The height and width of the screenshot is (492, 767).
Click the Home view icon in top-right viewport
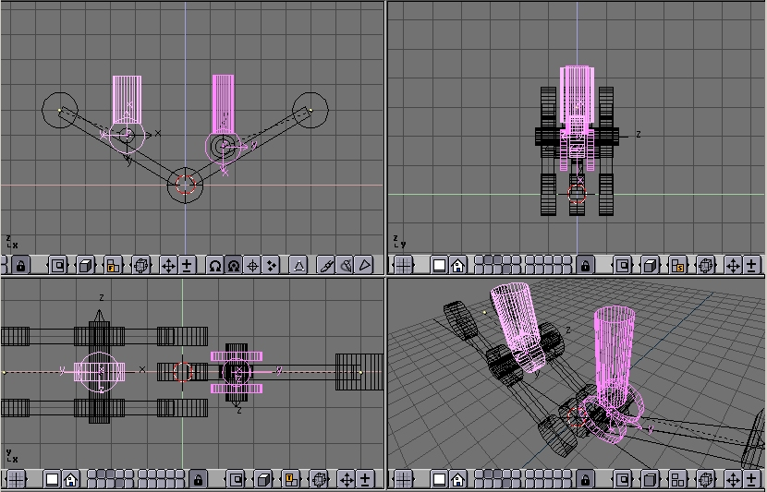pos(457,265)
